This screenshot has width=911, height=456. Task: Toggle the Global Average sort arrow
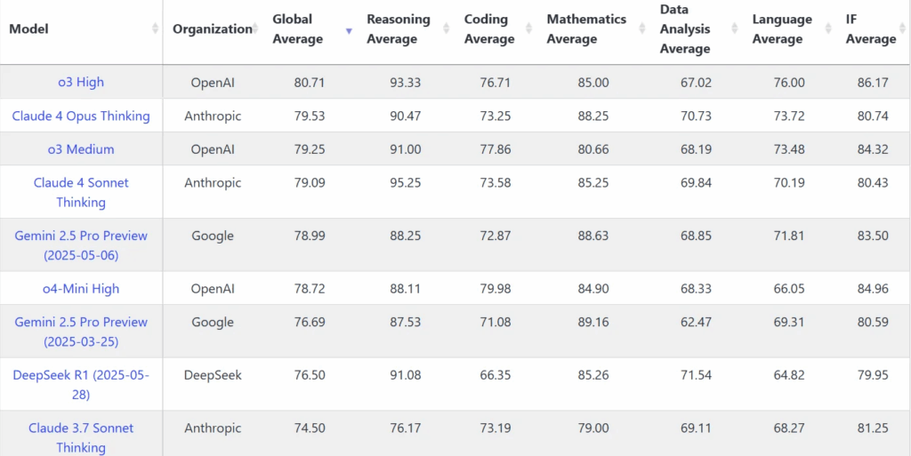(x=349, y=31)
